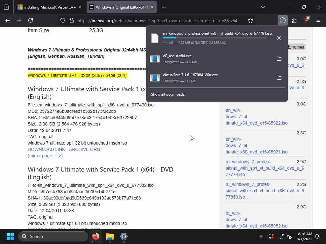Open Firefox View at the tab bar's left end
The image size is (326, 244).
pos(6,7)
